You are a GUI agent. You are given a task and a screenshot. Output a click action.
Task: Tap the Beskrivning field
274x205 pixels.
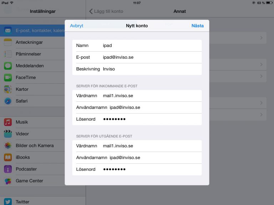(150, 69)
